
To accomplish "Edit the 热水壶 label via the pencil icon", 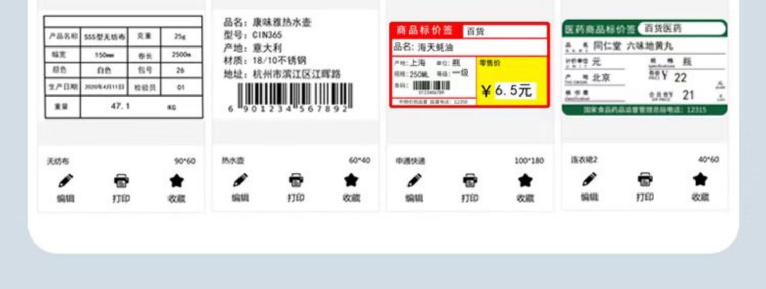I will [240, 180].
